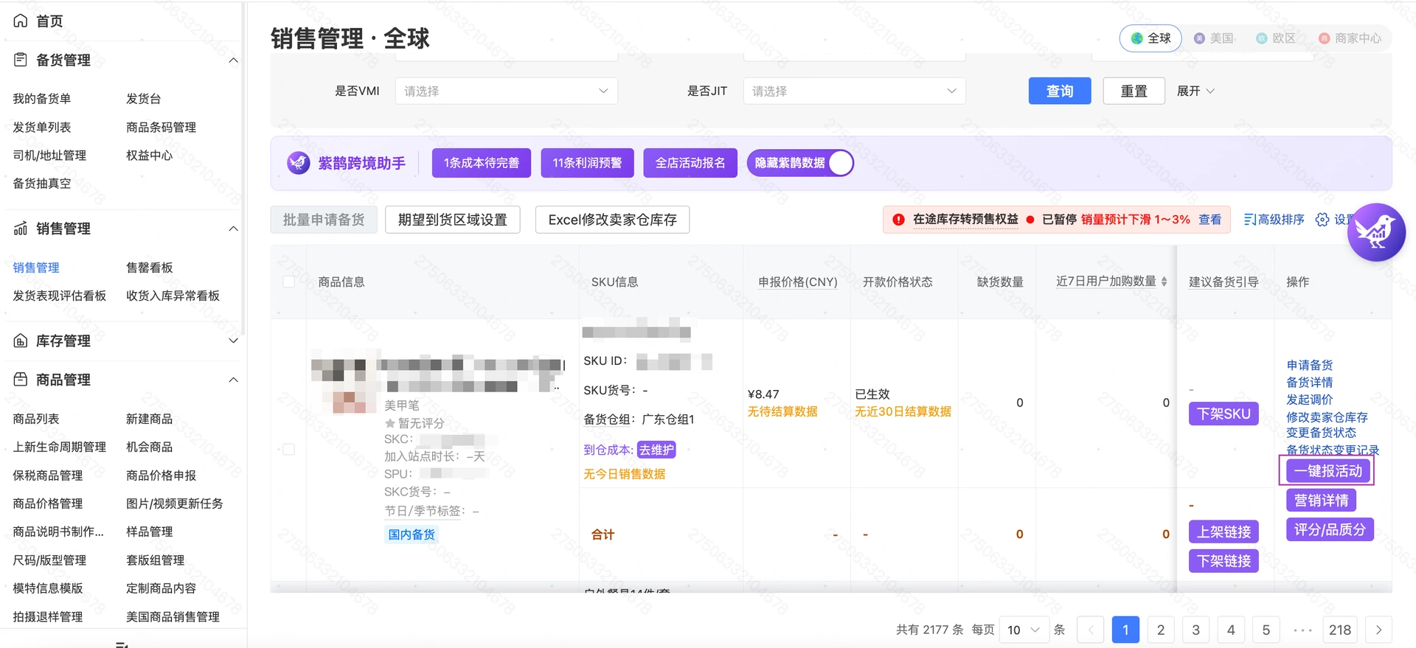Expand filters with 展开
This screenshot has width=1416, height=648.
[x=1195, y=91]
